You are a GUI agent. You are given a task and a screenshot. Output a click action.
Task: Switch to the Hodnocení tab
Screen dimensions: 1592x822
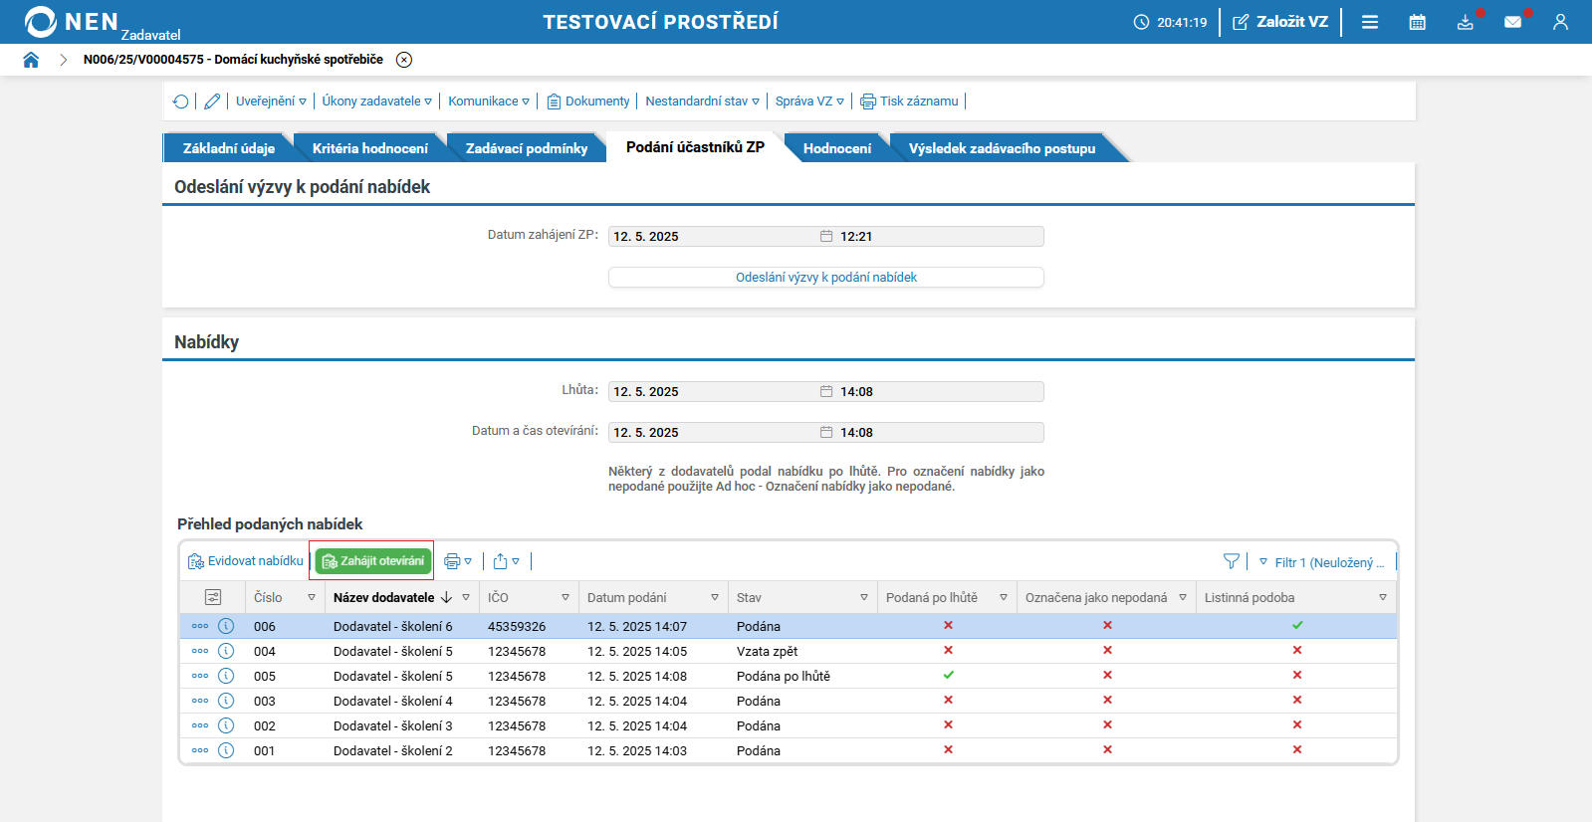(x=836, y=148)
